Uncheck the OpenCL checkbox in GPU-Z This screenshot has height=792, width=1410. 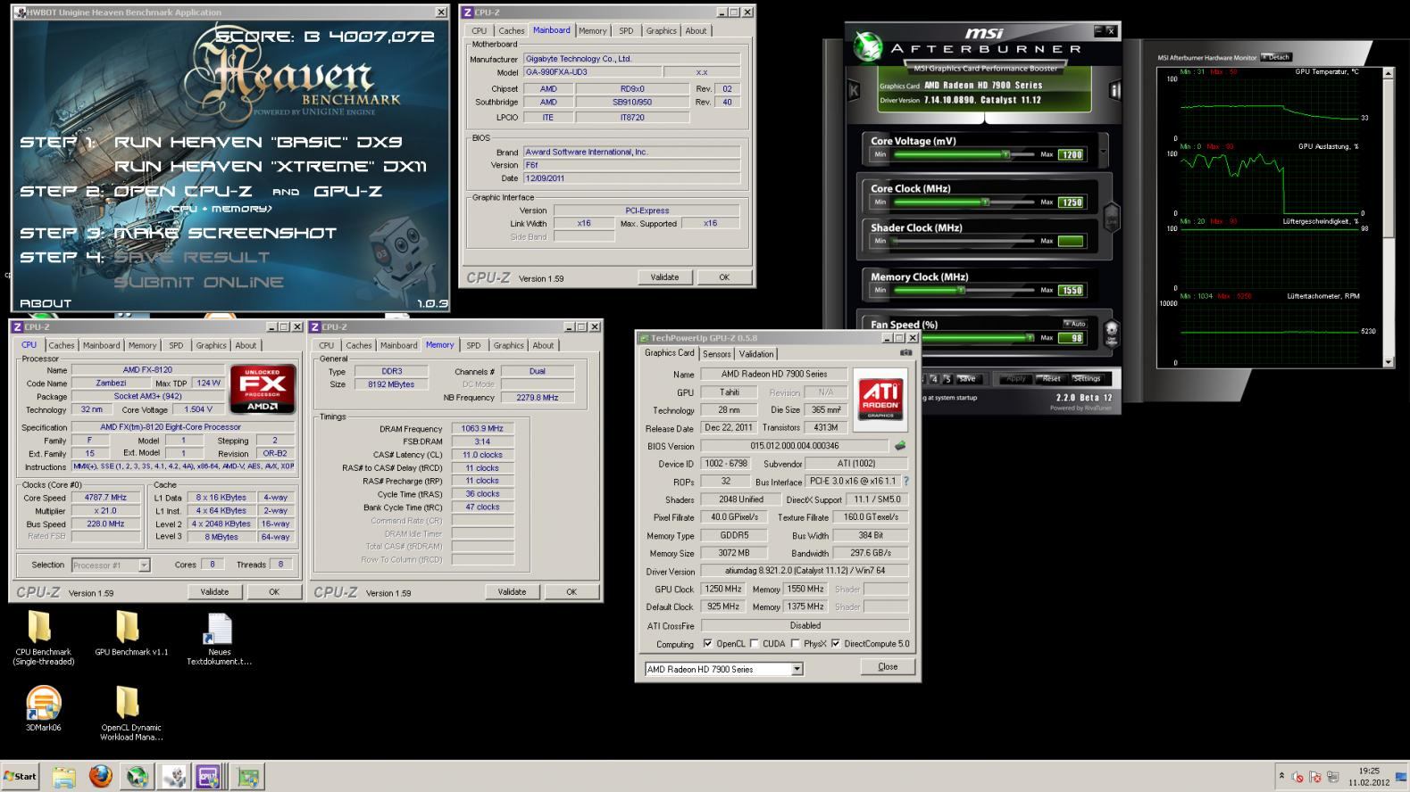pos(708,644)
